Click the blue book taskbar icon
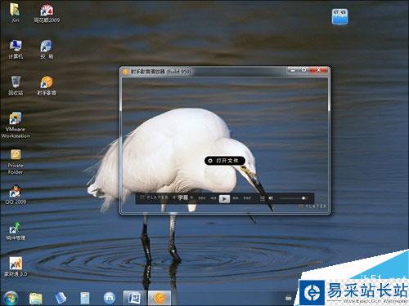 coord(61,299)
